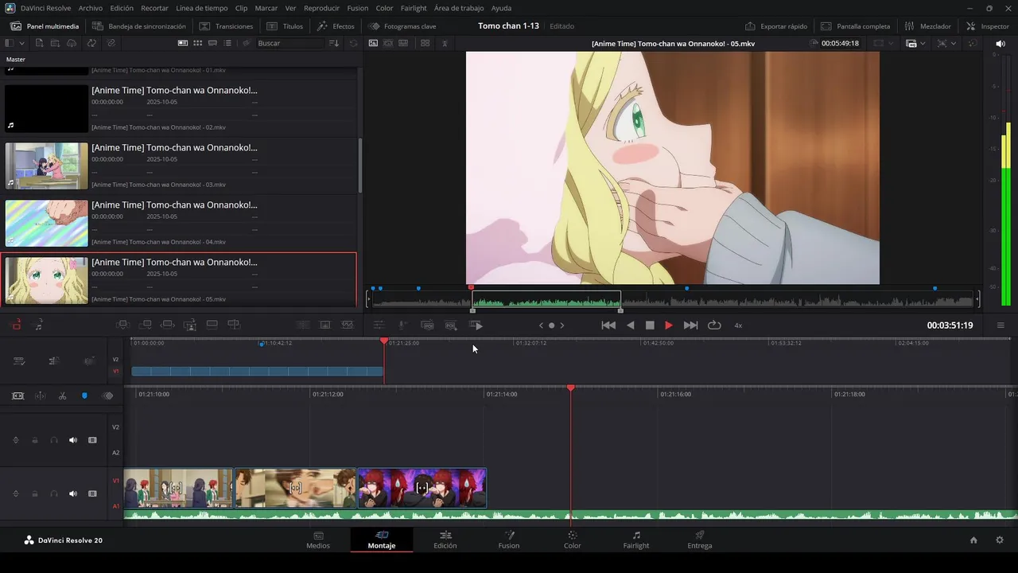Toggle lock on the V2 A2 track

tap(35, 440)
